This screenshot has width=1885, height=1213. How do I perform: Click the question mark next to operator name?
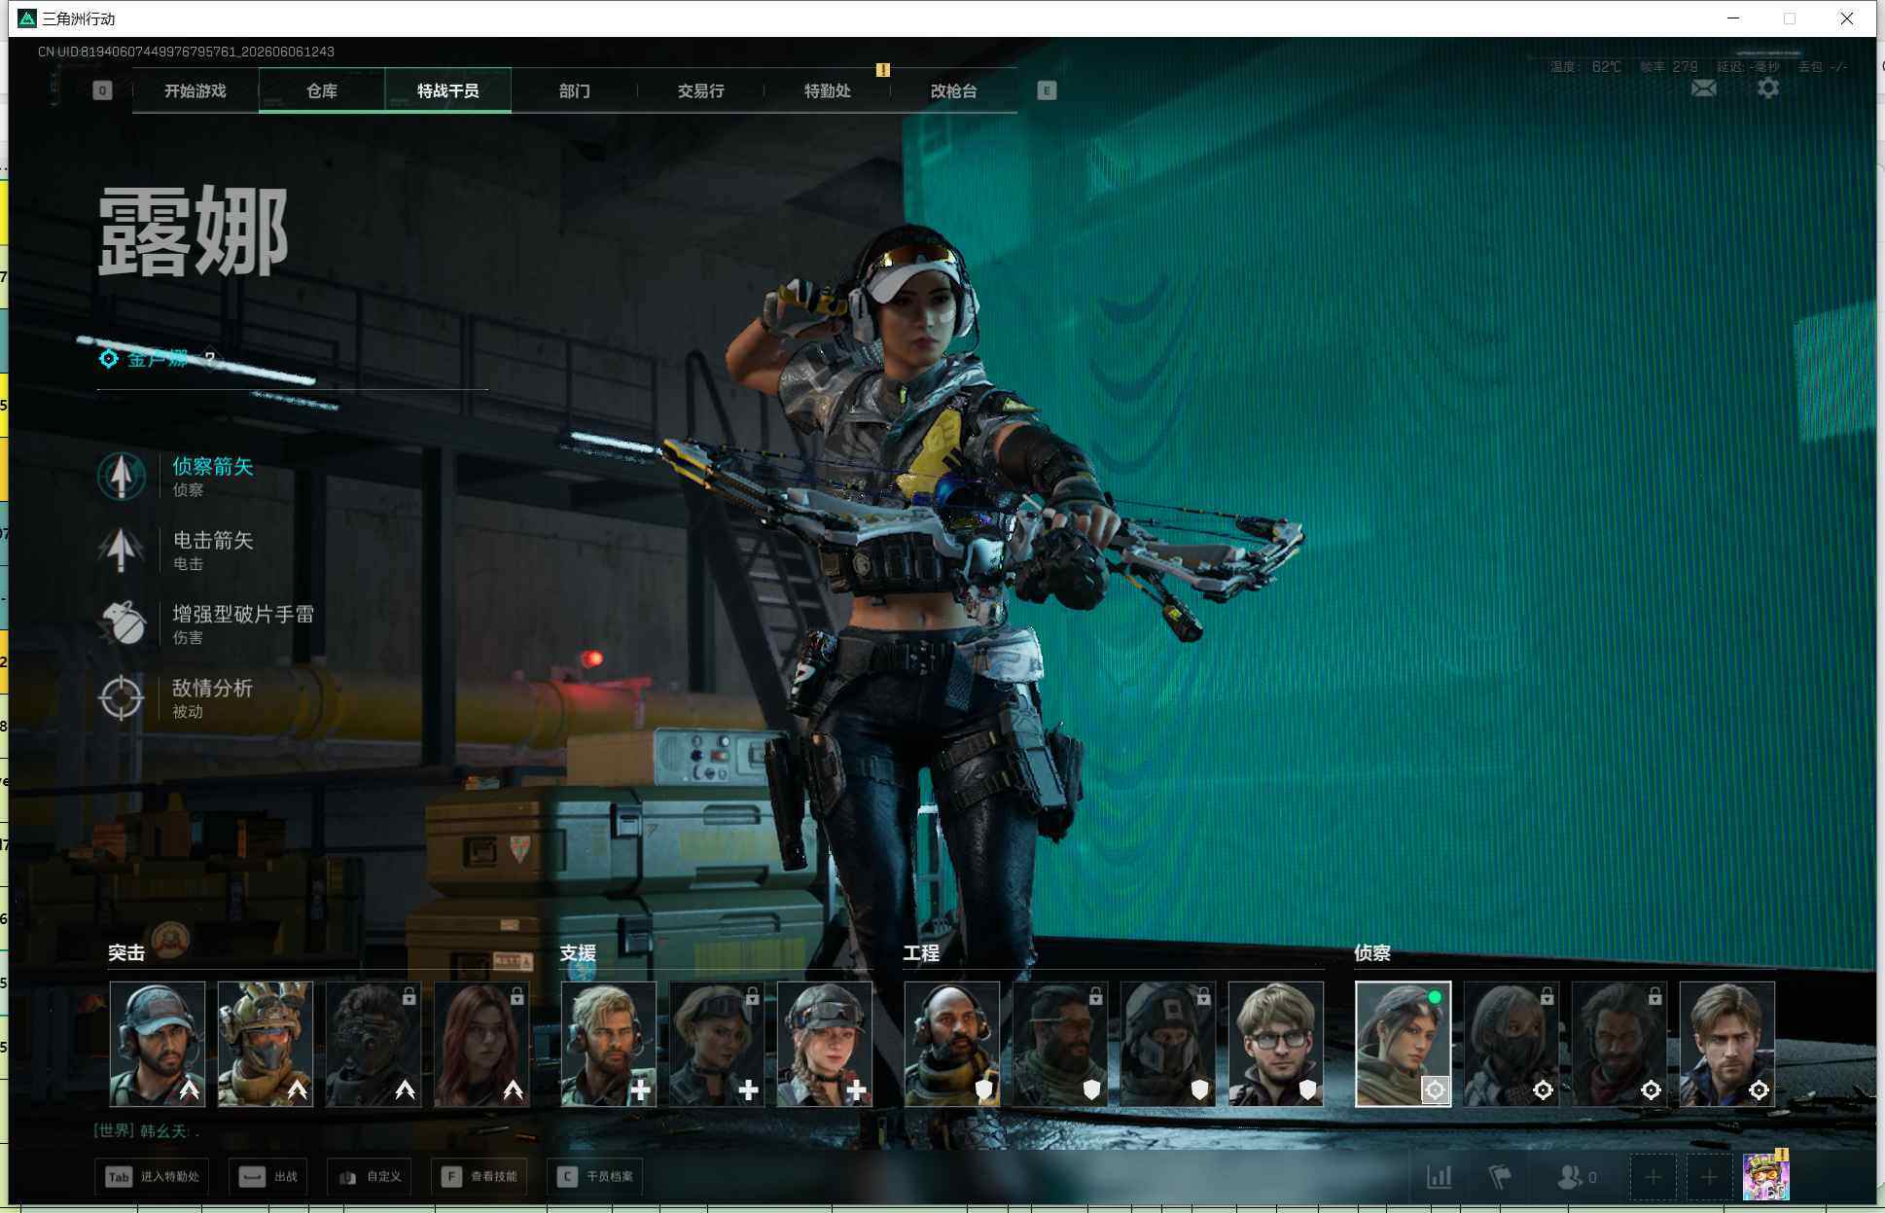click(x=209, y=359)
